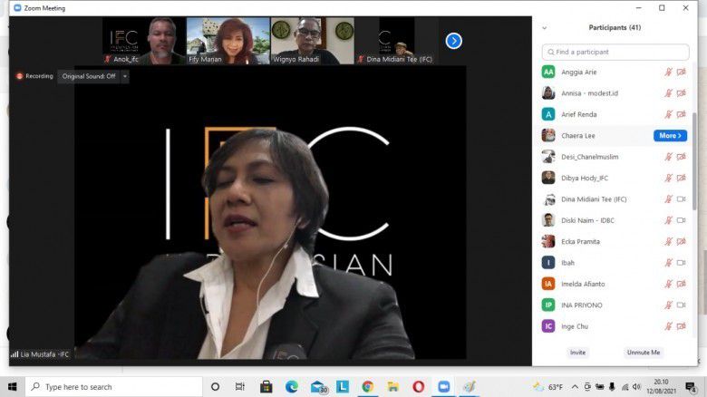Viewport: 707px width, 397px height.
Task: Click Dina Midiani Tee's camera icon
Action: [x=682, y=199]
